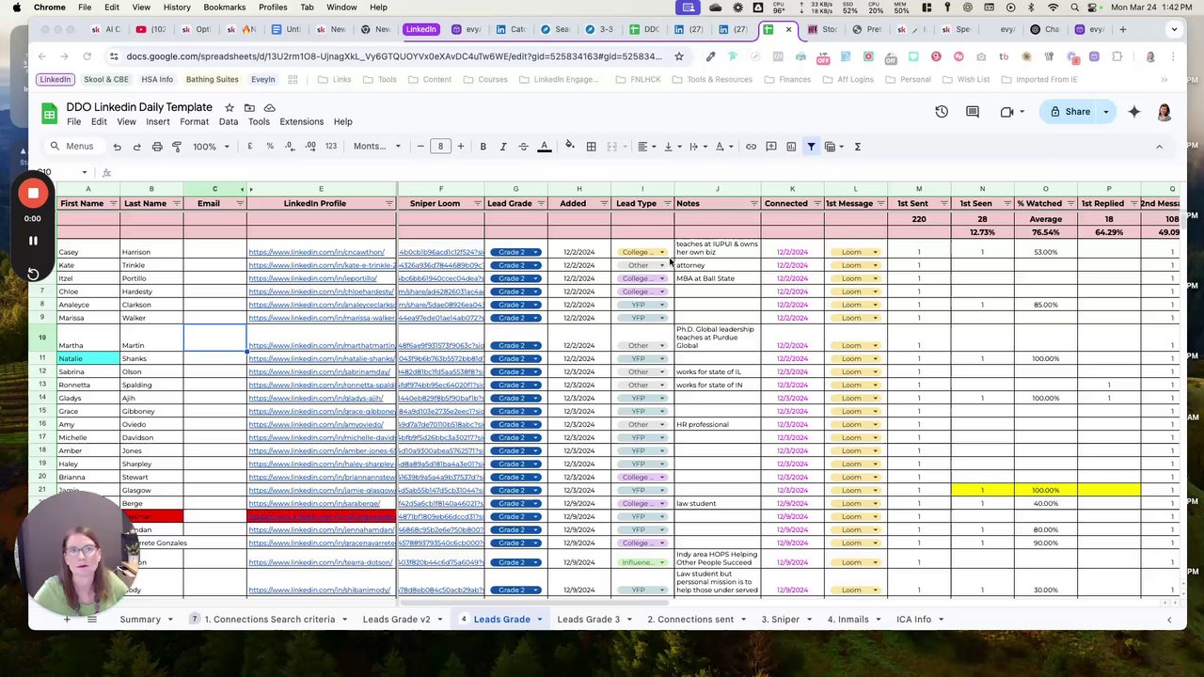Image resolution: width=1204 pixels, height=677 pixels.
Task: Open the File menu
Action: [x=73, y=121]
